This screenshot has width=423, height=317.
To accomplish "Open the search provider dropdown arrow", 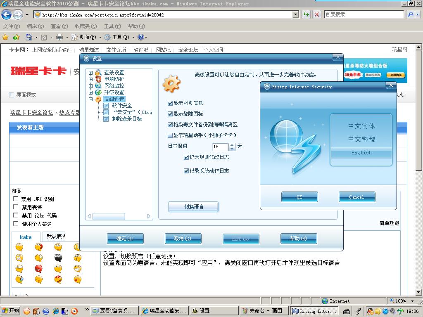I will (x=418, y=14).
